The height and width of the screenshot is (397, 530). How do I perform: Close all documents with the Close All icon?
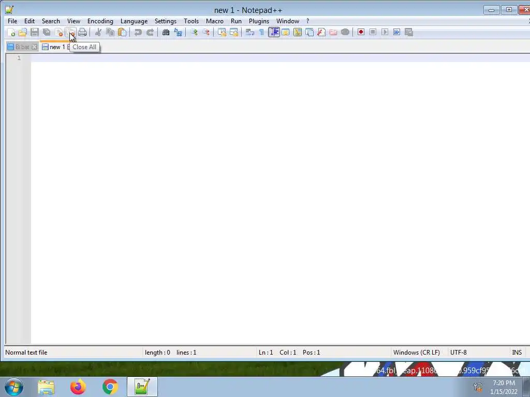click(x=70, y=32)
